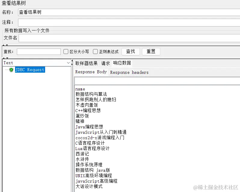Image resolution: width=240 pixels, height=192 pixels.
Task: Click the row '大话设计模式'
Action: click(89, 186)
